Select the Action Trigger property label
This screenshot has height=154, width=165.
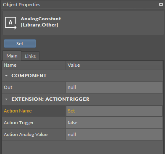point(19,123)
